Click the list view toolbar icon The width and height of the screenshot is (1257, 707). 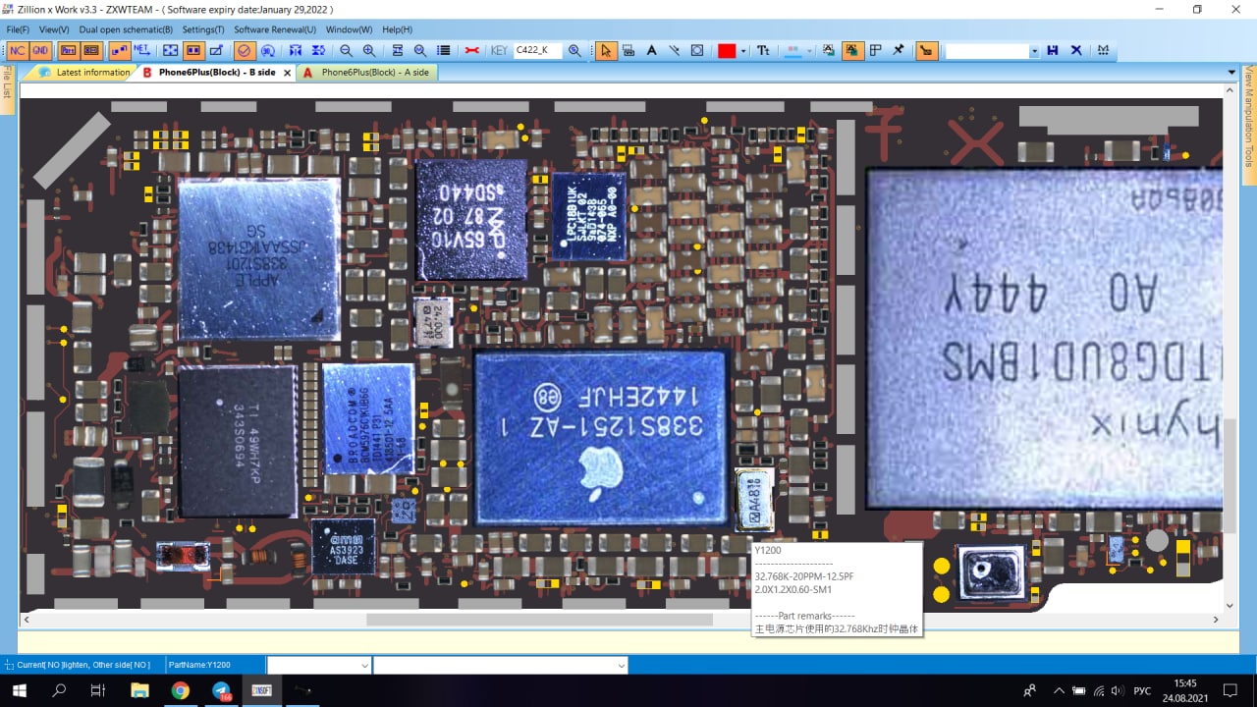pos(443,50)
